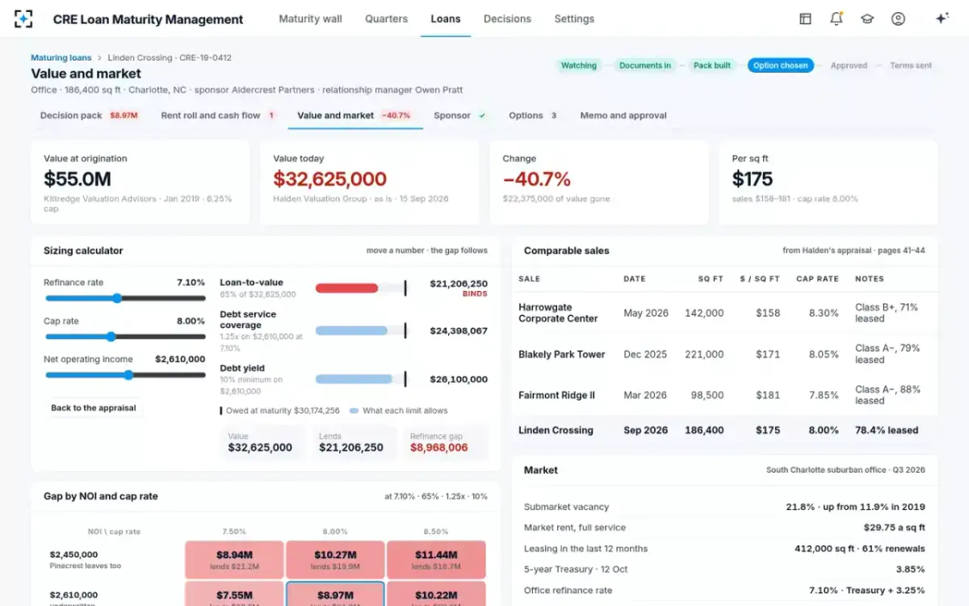Click Back to the appraisal button
This screenshot has height=606, width=969.
pyautogui.click(x=94, y=408)
